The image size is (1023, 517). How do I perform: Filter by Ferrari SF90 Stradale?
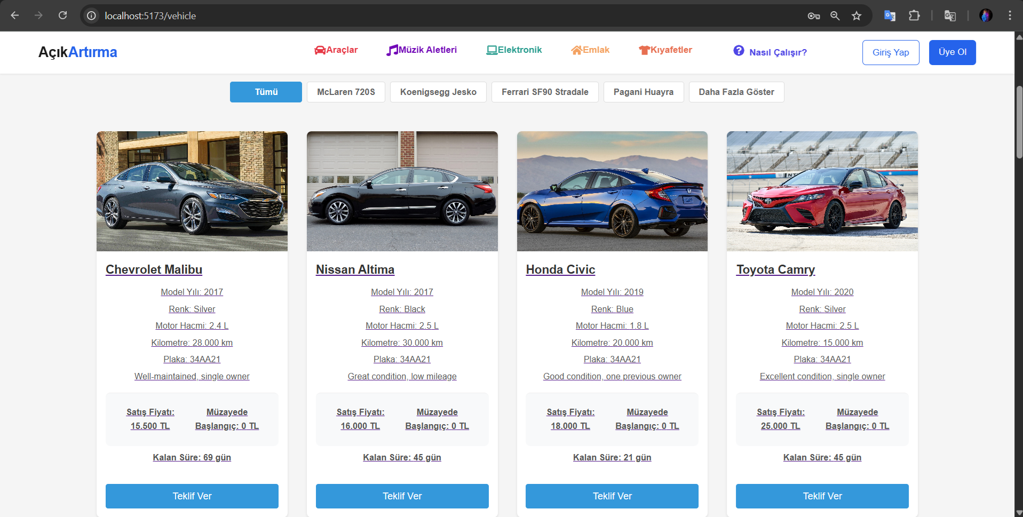coord(545,92)
